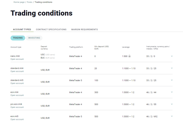Image resolution: width=183 pixels, height=129 pixels.
Task: Open account under ecn.mt4
Action: point(17,95)
